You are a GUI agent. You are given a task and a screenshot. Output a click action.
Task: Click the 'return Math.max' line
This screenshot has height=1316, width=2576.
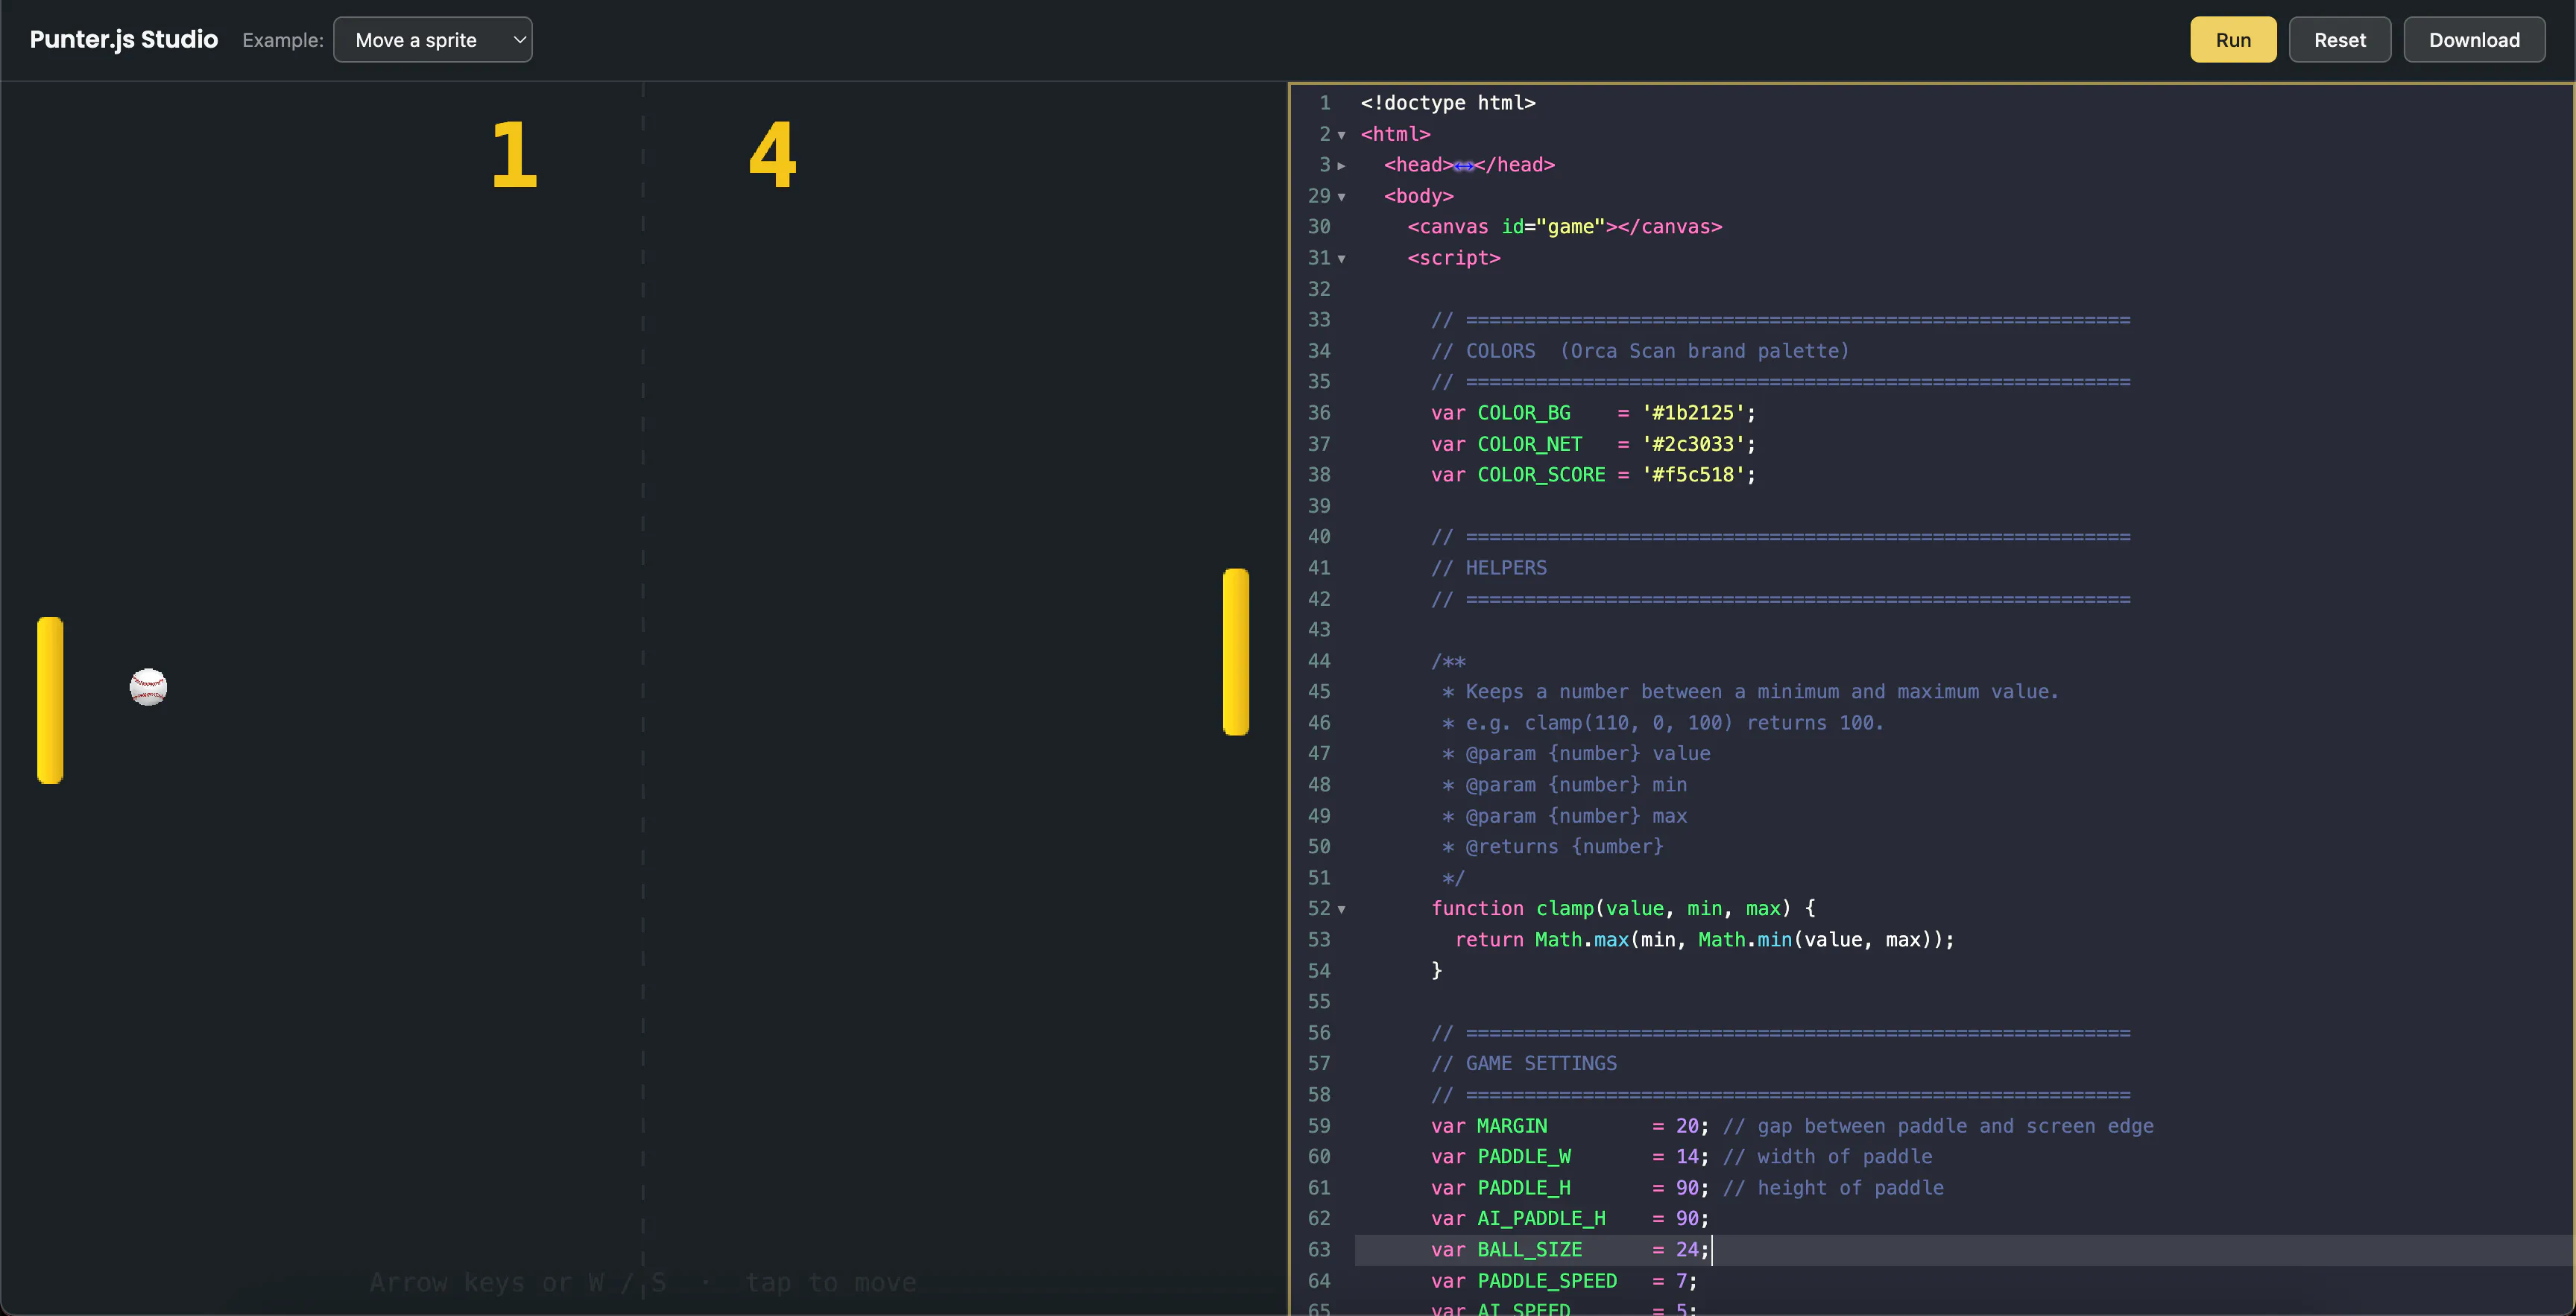(1704, 940)
